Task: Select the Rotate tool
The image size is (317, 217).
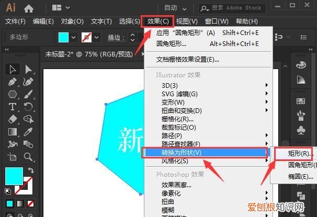Action: click(x=28, y=107)
